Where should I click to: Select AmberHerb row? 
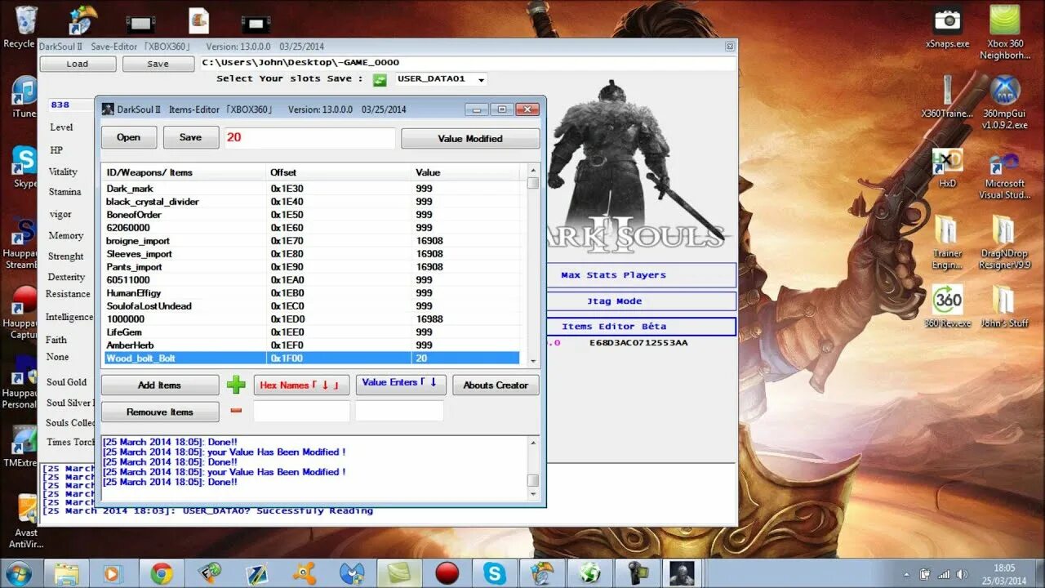pos(311,345)
